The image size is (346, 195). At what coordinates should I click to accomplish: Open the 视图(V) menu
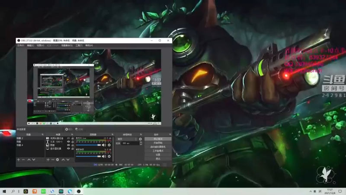click(x=40, y=45)
